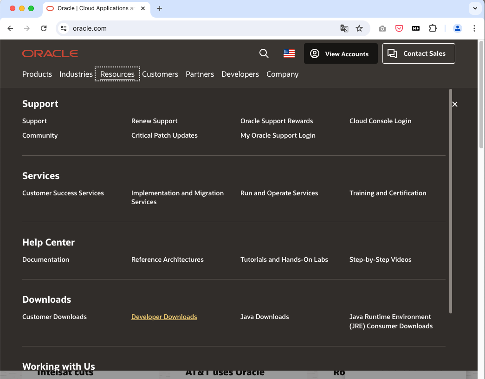Open Renew Support link
The image size is (485, 379).
[155, 121]
